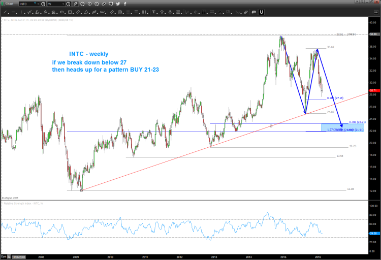Select the fan lines tool
The image size is (381, 260).
(38, 12)
